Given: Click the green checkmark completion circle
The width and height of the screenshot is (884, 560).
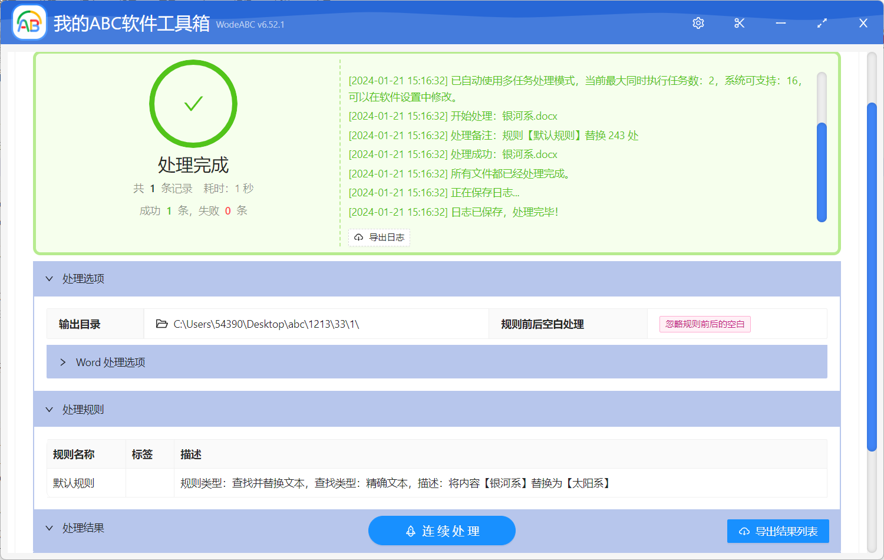Looking at the screenshot, I should point(193,104).
